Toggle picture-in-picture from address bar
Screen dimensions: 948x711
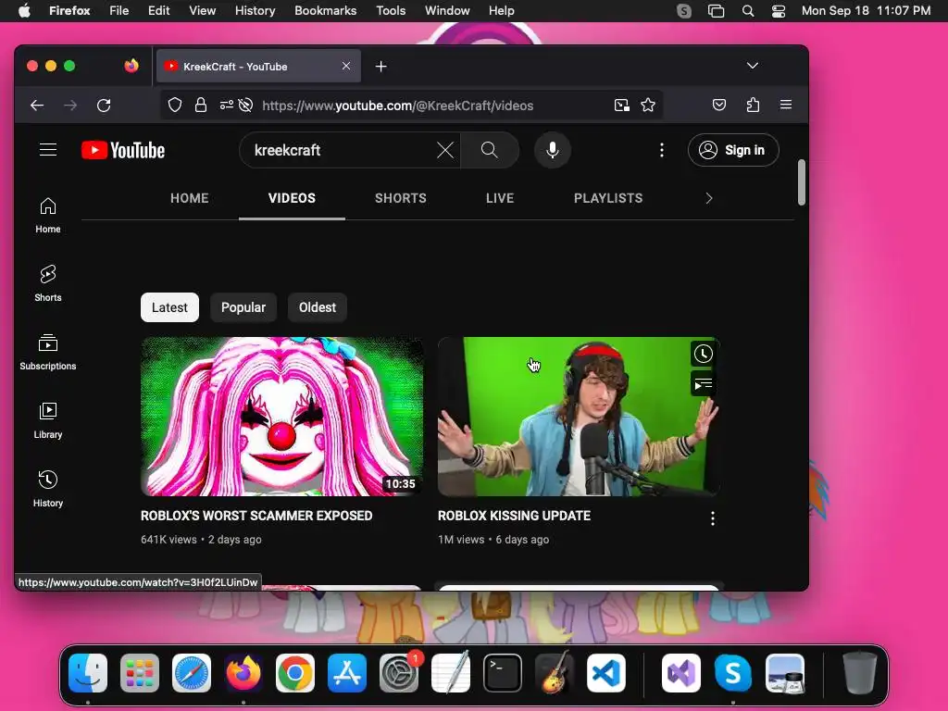pyautogui.click(x=621, y=106)
